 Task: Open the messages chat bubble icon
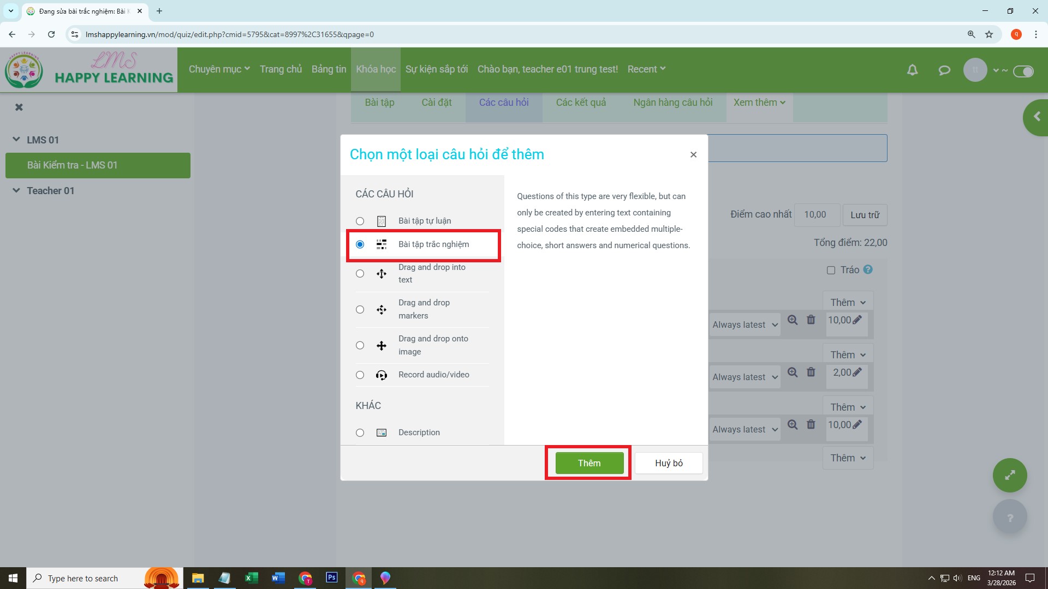(944, 70)
